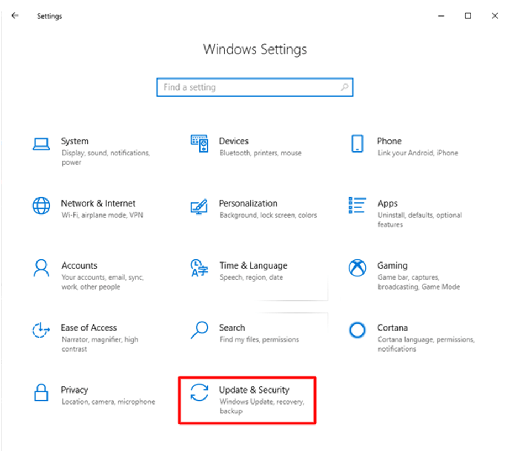Select the Phone icon
This screenshot has width=510, height=451.
point(357,144)
